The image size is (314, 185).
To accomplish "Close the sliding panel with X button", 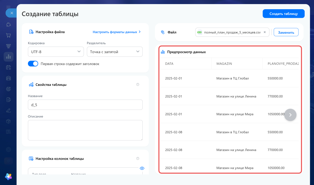I will tap(12, 13).
